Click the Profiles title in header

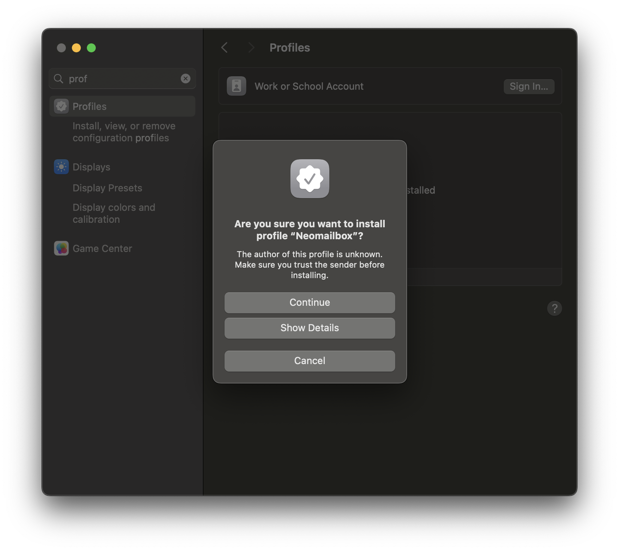290,47
